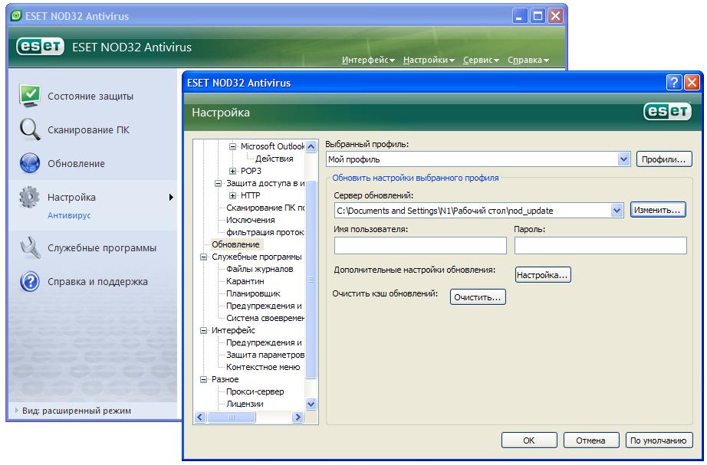Click the magnifier icon for PC scan
Viewport: 707px width, 465px height.
(x=30, y=129)
